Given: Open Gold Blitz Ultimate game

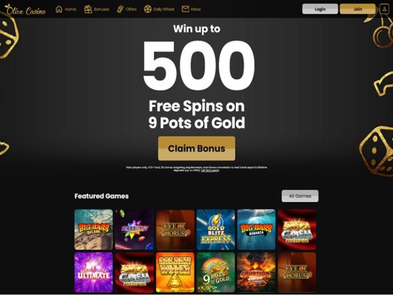Looking at the screenshot, I should pos(94,273).
